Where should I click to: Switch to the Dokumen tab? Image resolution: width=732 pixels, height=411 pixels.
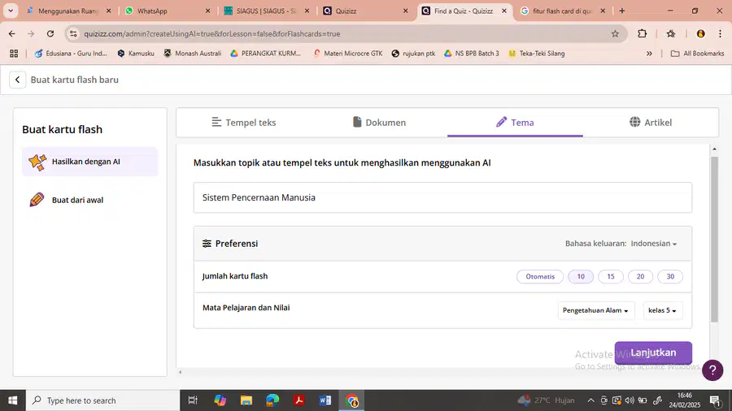pos(379,123)
